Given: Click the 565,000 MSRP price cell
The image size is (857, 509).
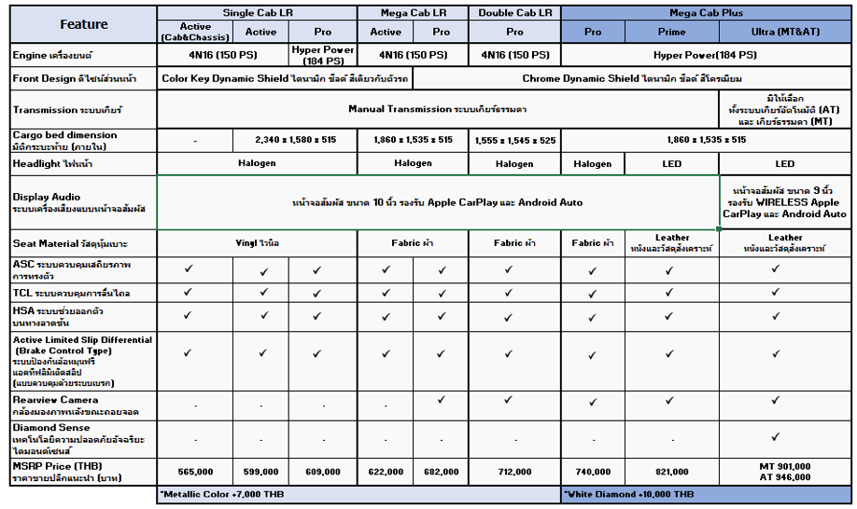Looking at the screenshot, I should tap(195, 472).
